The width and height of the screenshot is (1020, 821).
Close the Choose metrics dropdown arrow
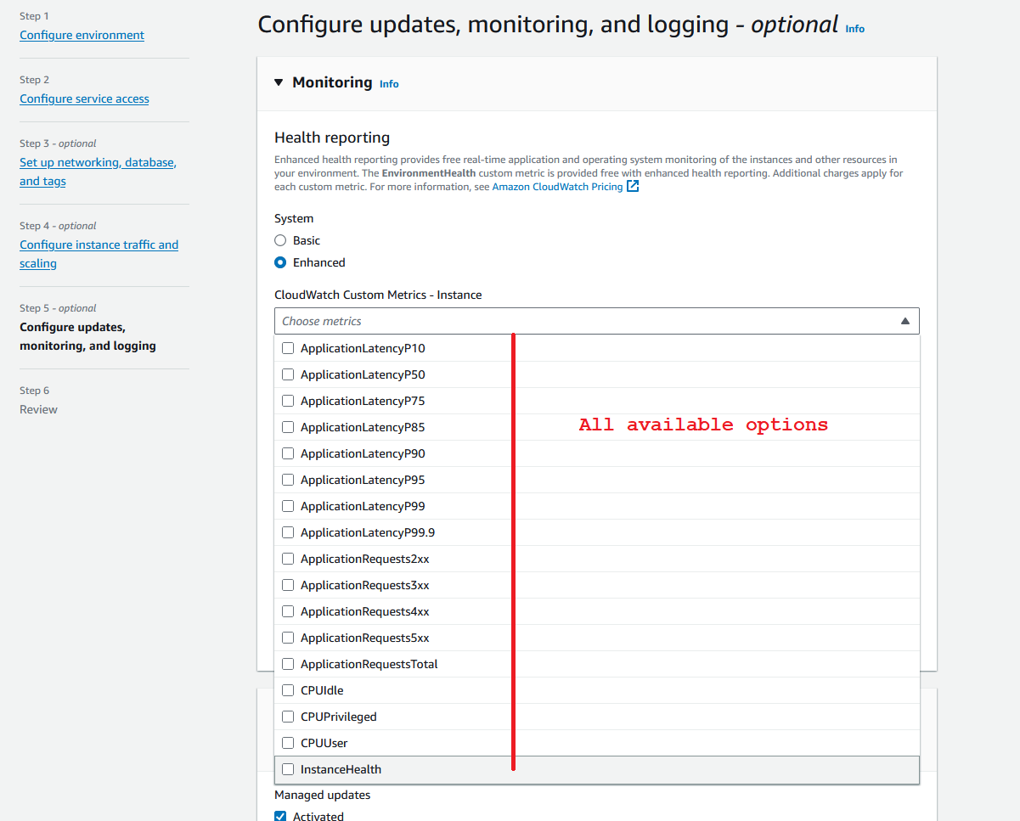tap(904, 321)
